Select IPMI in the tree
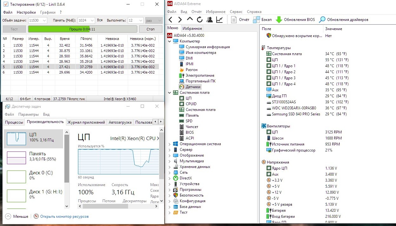 (186, 64)
